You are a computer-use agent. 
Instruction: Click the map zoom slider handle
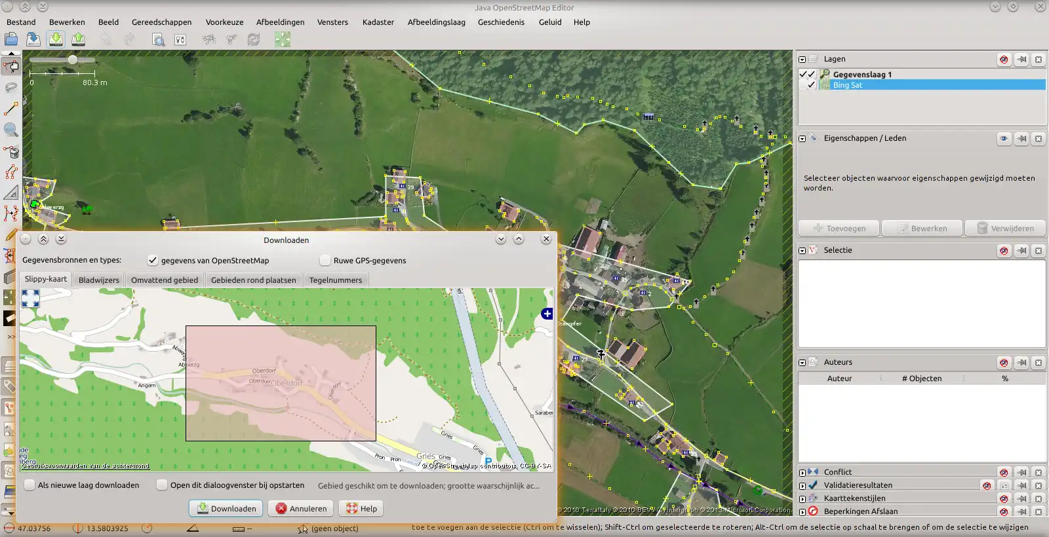(73, 60)
